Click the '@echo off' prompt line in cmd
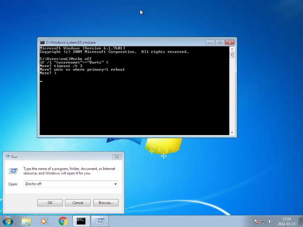The height and width of the screenshot is (227, 303). (66, 59)
